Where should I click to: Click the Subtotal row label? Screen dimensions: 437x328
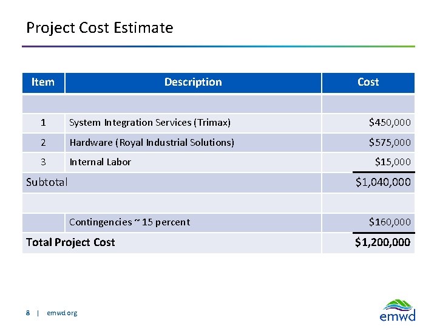(47, 182)
